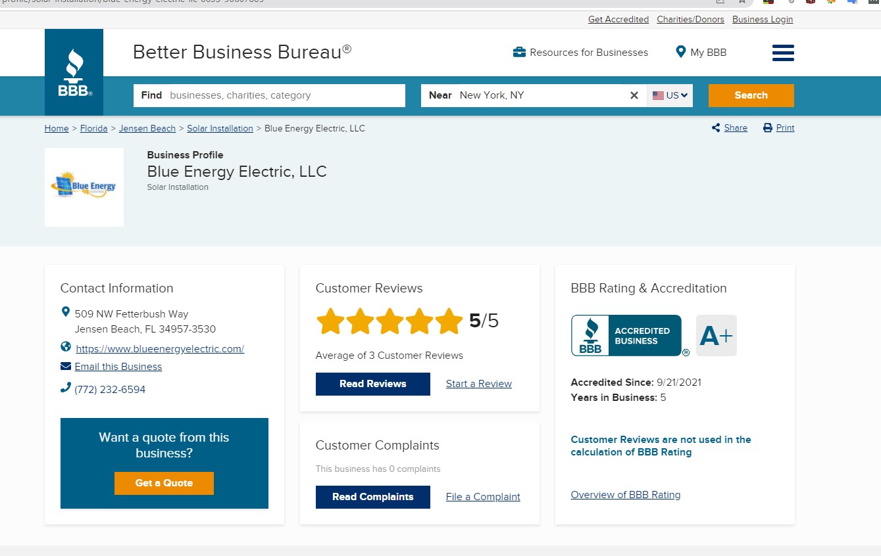Click the phone number (772) 232-6594
Viewport: 881px width, 556px height.
[x=110, y=390]
